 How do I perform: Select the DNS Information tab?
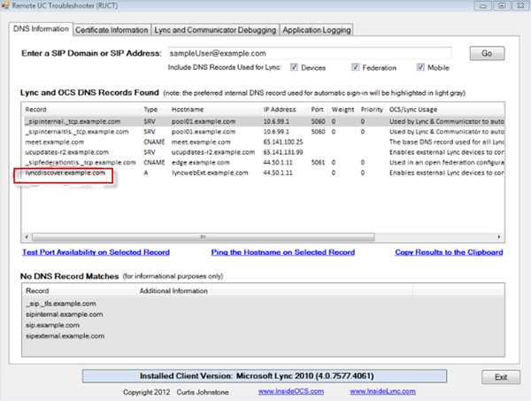click(x=41, y=29)
